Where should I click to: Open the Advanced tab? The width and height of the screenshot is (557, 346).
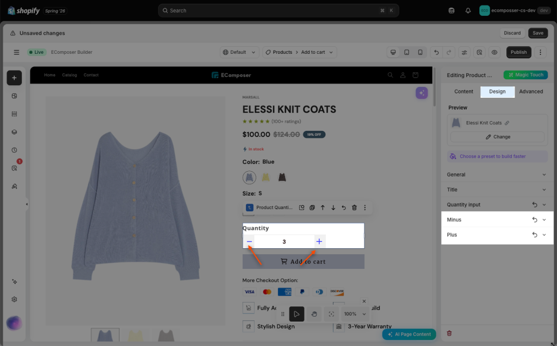tap(531, 92)
